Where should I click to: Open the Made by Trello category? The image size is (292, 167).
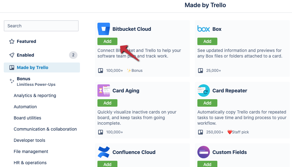pyautogui.click(x=32, y=67)
